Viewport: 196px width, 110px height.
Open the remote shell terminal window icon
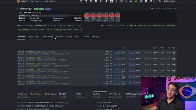click(x=121, y=1)
